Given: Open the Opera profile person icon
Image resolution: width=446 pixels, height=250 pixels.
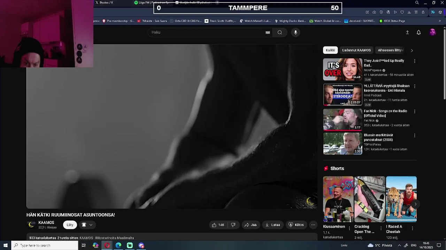Looking at the screenshot, I should pos(423,12).
